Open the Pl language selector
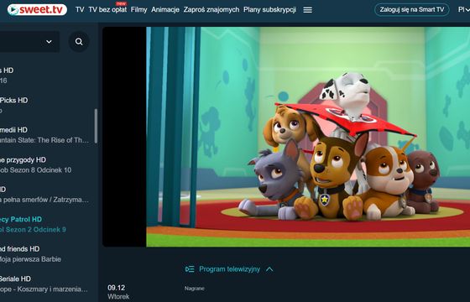Viewport: 470px width, 302px height. tap(463, 9)
